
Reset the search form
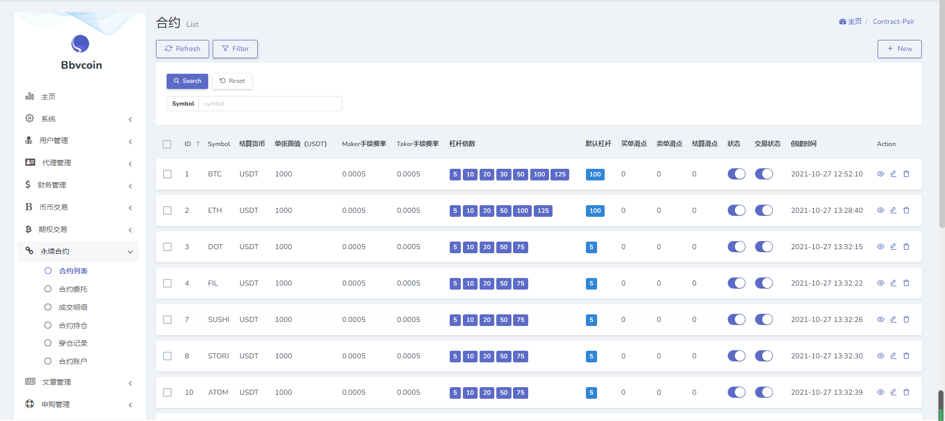232,81
